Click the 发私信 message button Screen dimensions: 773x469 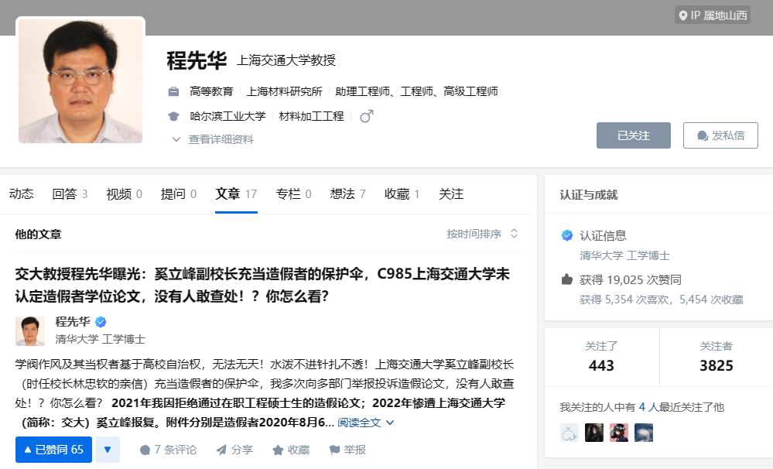coord(720,135)
